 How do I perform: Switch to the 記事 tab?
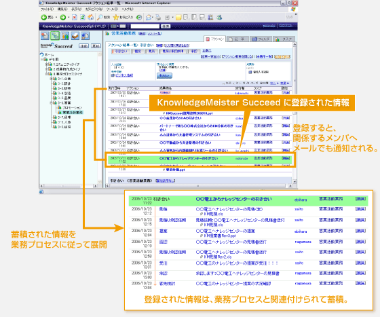point(238,39)
